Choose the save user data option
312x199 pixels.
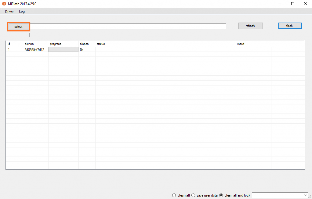tap(204, 195)
